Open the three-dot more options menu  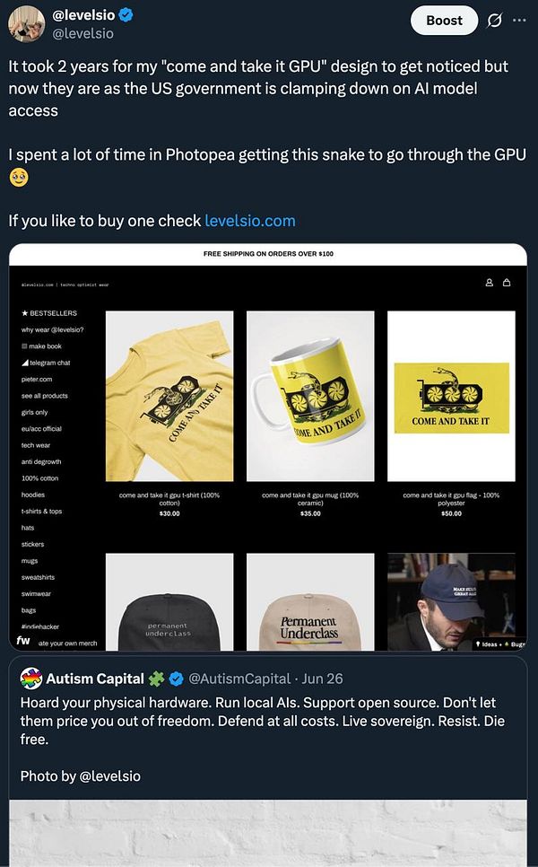coord(519,20)
